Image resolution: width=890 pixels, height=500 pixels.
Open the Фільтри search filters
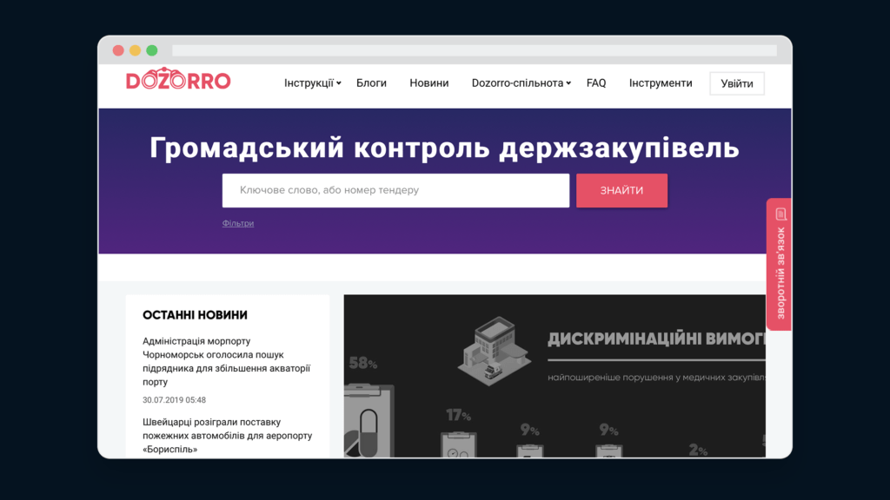coord(238,223)
